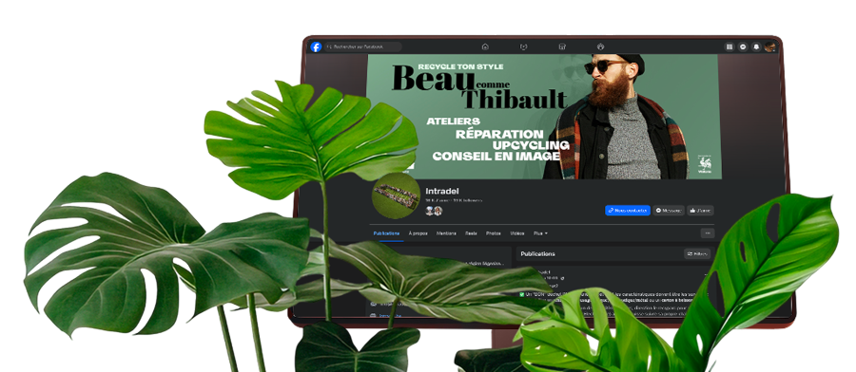856x372 pixels.
Task: Click the first follower avatar under Intradel
Action: pyautogui.click(x=430, y=211)
